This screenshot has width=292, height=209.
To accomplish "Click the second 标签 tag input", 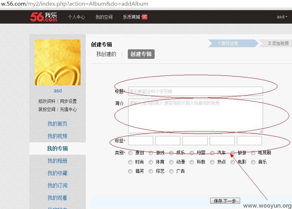I will tap(168, 141).
